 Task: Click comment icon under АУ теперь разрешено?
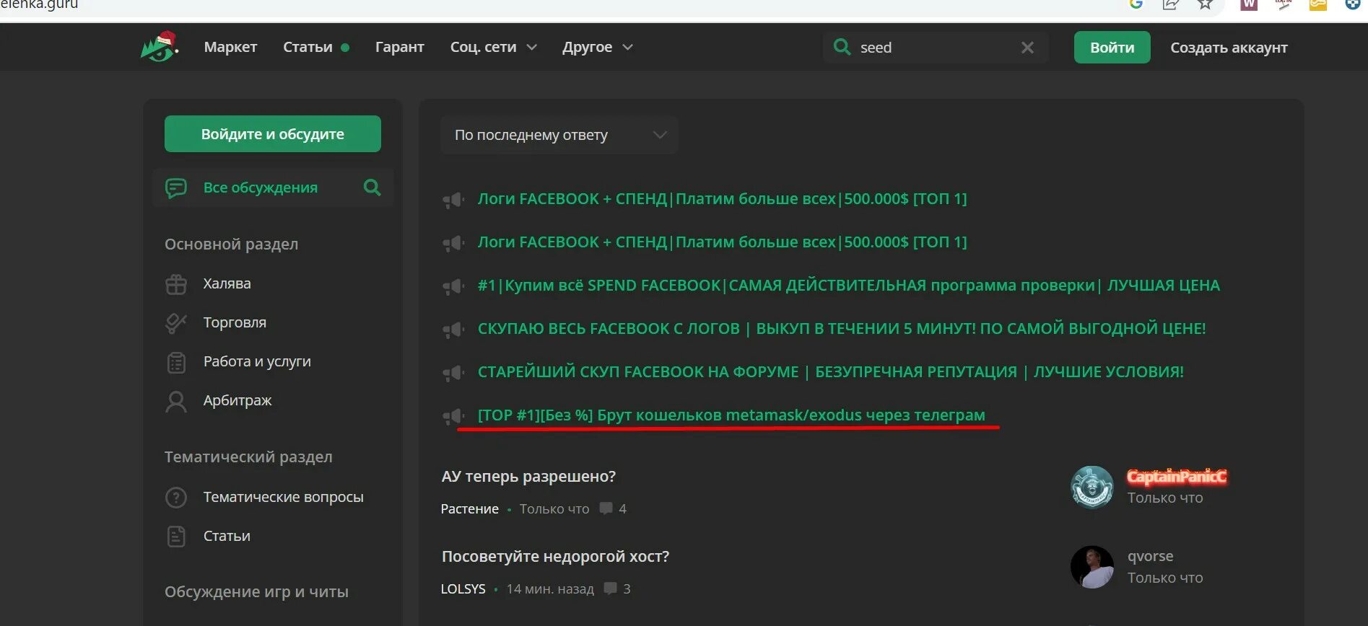click(606, 508)
